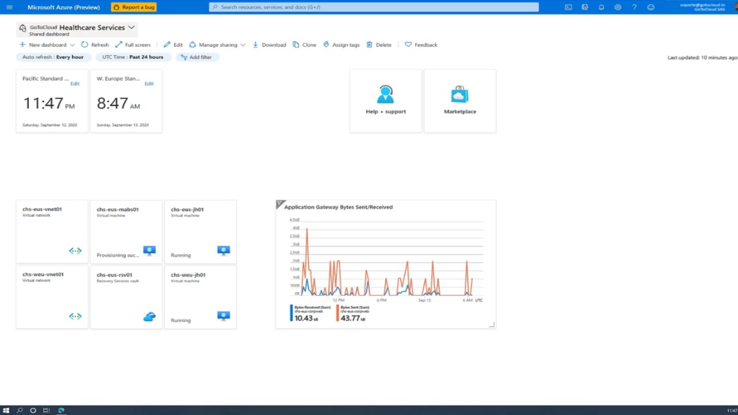Viewport: 738px width, 415px height.
Task: Expand the New dashboard chevron
Action: [72, 45]
